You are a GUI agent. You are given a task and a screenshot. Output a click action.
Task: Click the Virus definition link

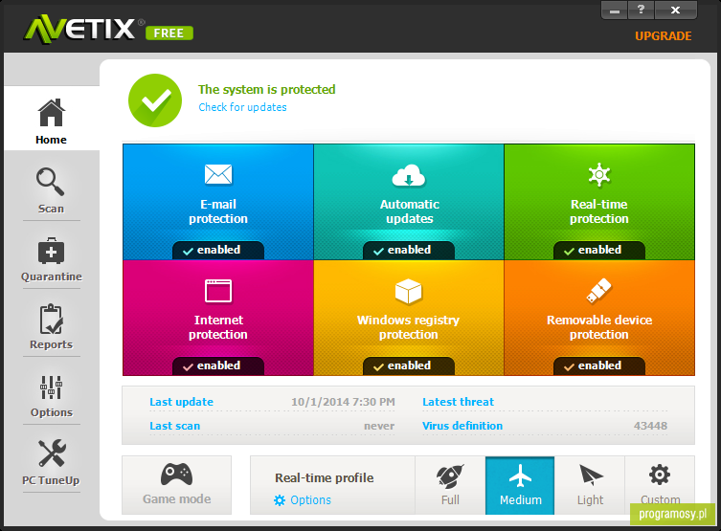point(462,426)
